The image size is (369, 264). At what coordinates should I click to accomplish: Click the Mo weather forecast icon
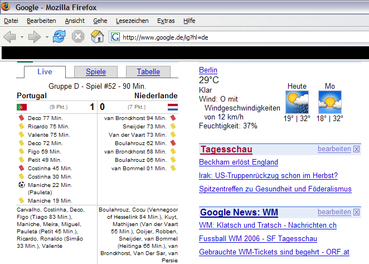(329, 102)
